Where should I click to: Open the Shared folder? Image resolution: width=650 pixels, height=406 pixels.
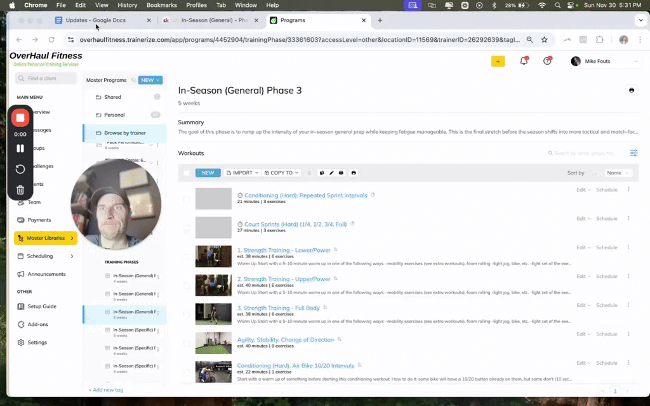[113, 97]
